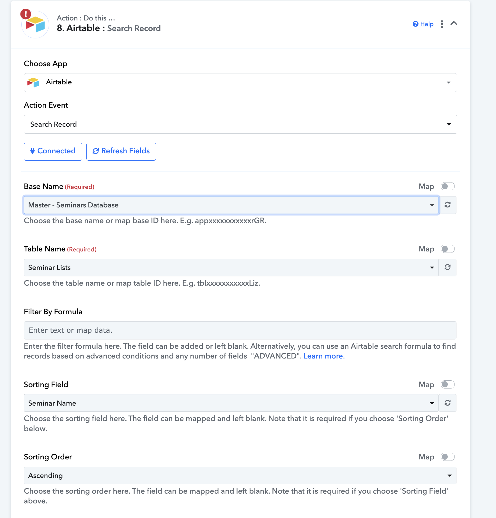Open the Sorting Field dropdown
This screenshot has width=496, height=518.
point(231,403)
